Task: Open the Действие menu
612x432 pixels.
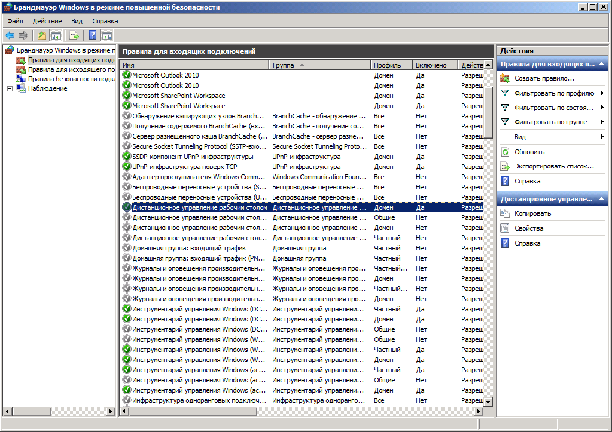Action: pos(47,21)
